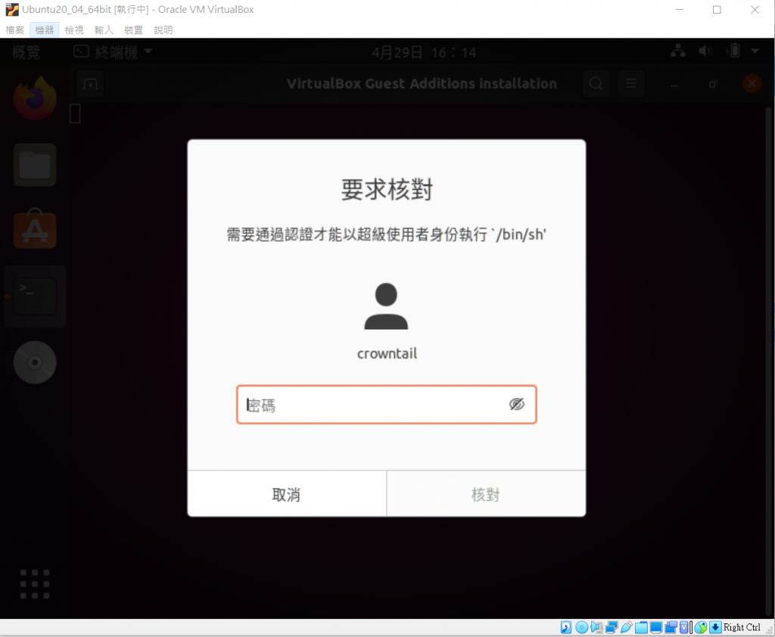Viewport: 775px width, 637px height.
Task: Click the mouse integration status icon
Action: tap(701, 628)
